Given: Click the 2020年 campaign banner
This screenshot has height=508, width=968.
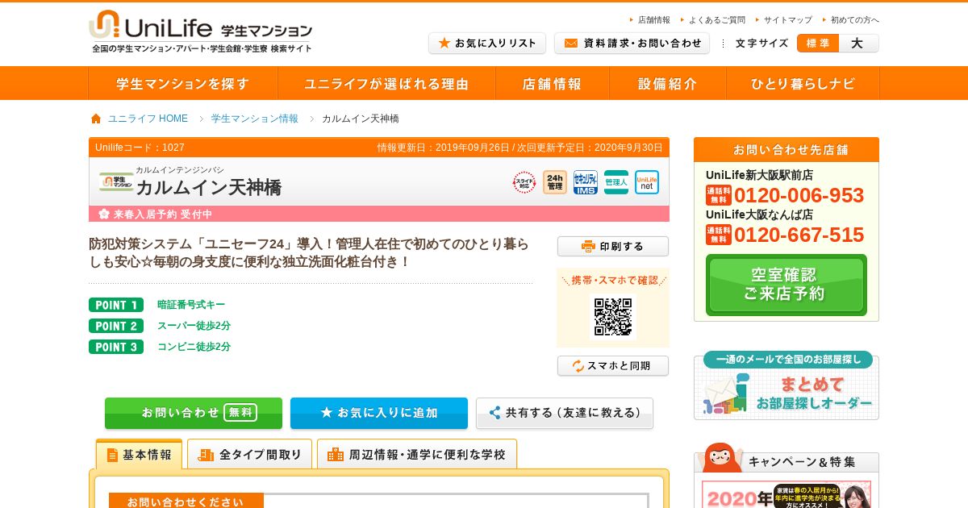Looking at the screenshot, I should pos(786,494).
